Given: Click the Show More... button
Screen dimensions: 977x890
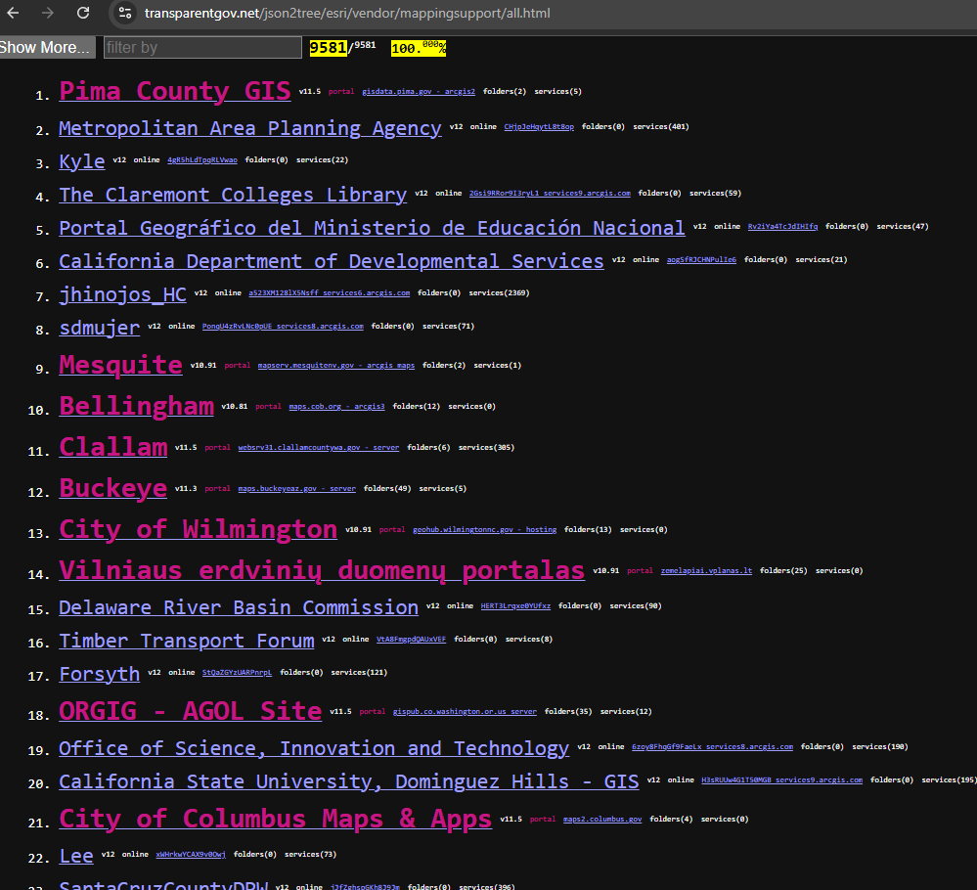Looking at the screenshot, I should tap(47, 47).
